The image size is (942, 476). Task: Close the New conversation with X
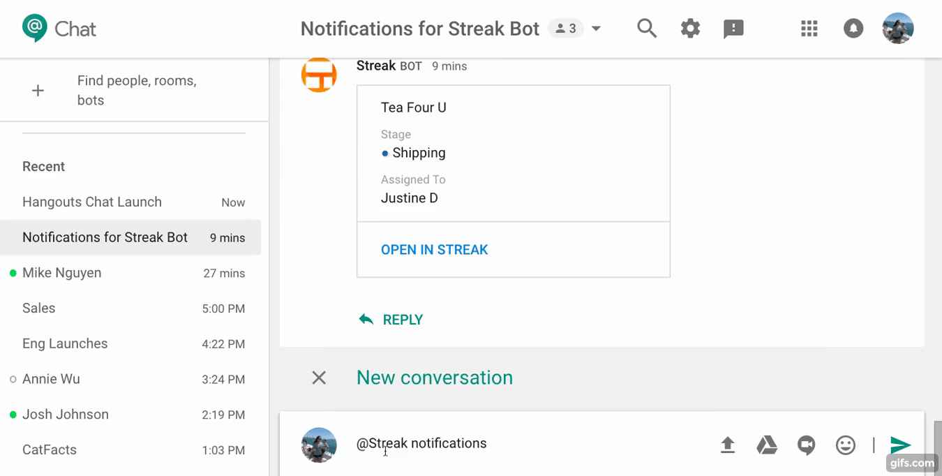319,378
